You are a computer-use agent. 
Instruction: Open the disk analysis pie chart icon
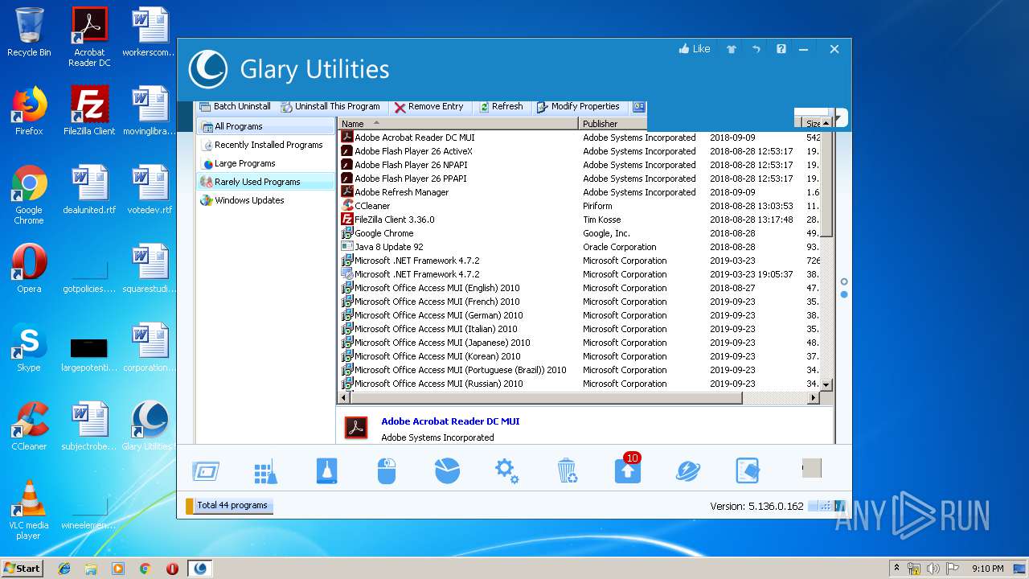[x=447, y=471]
